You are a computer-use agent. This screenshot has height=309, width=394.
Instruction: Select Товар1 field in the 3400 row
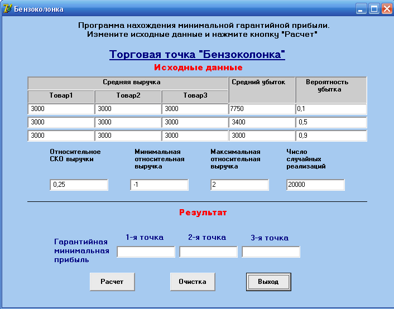click(61, 122)
